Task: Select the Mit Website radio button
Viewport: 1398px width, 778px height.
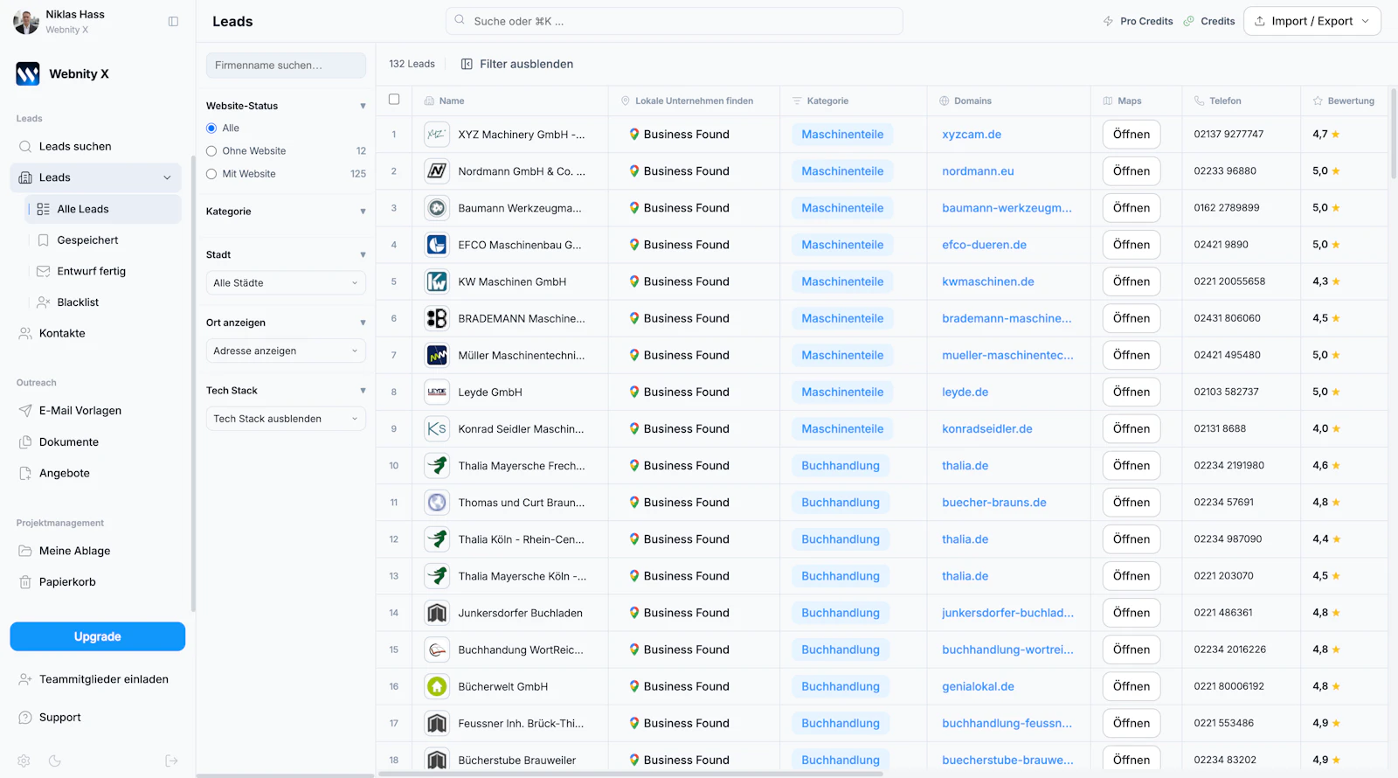Action: [211, 174]
